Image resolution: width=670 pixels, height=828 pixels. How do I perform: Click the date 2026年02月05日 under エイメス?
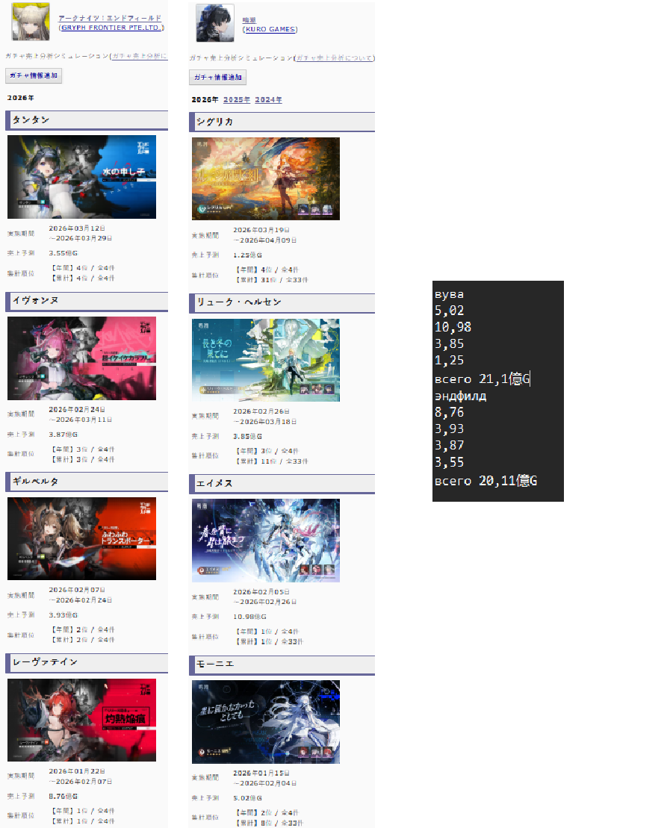click(261, 593)
